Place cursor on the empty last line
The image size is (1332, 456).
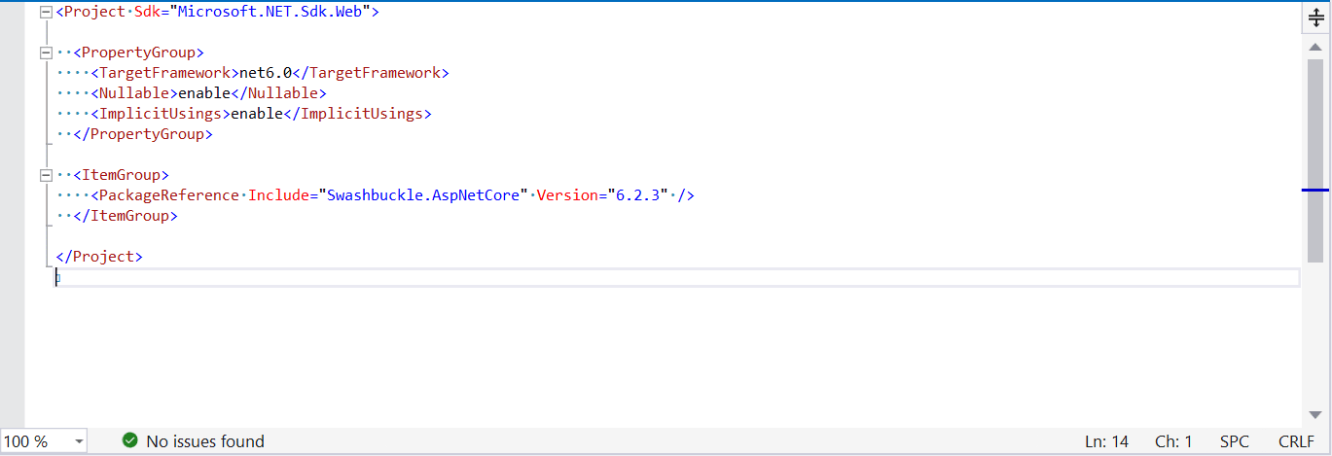click(677, 278)
